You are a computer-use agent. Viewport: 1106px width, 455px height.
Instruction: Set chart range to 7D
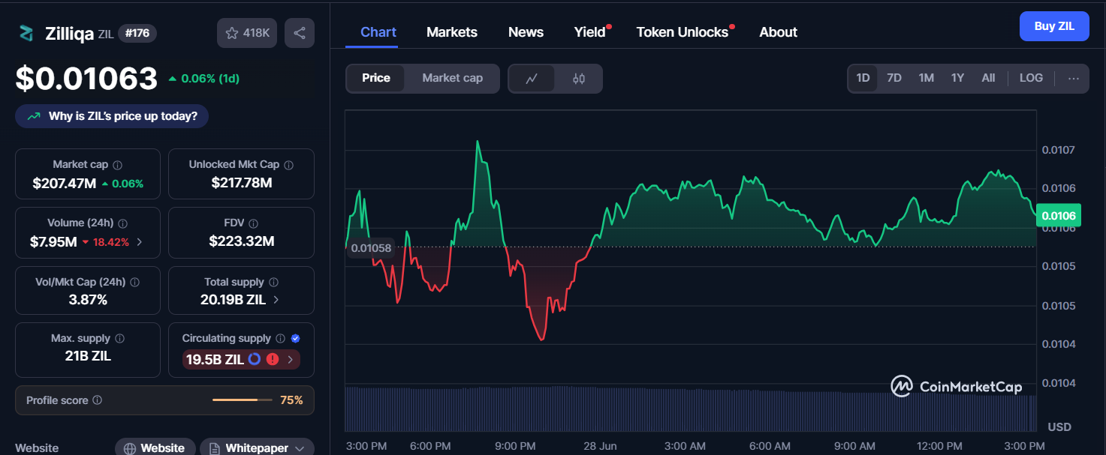tap(894, 78)
